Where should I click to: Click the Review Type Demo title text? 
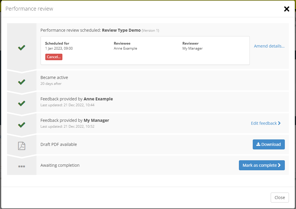pos(121,30)
